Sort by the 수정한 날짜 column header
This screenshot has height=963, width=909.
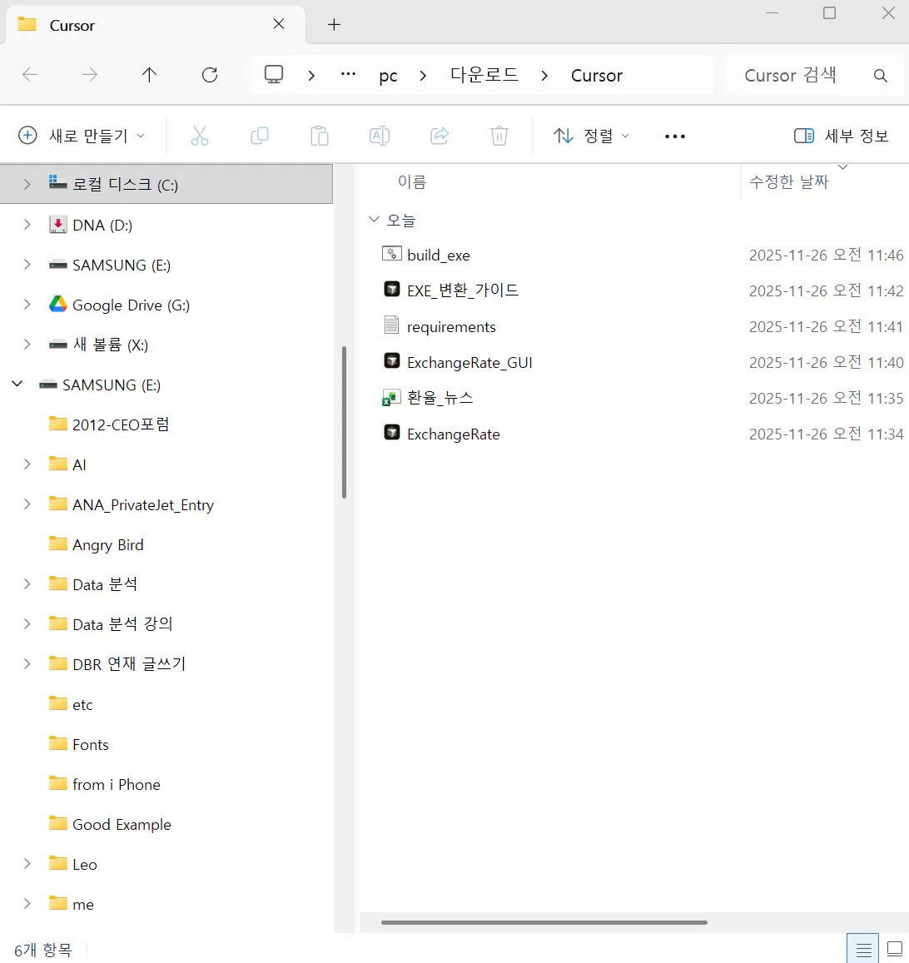coord(789,181)
